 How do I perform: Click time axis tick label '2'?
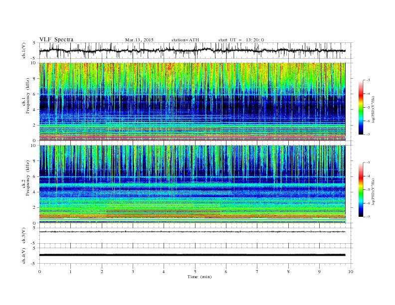click(102, 272)
